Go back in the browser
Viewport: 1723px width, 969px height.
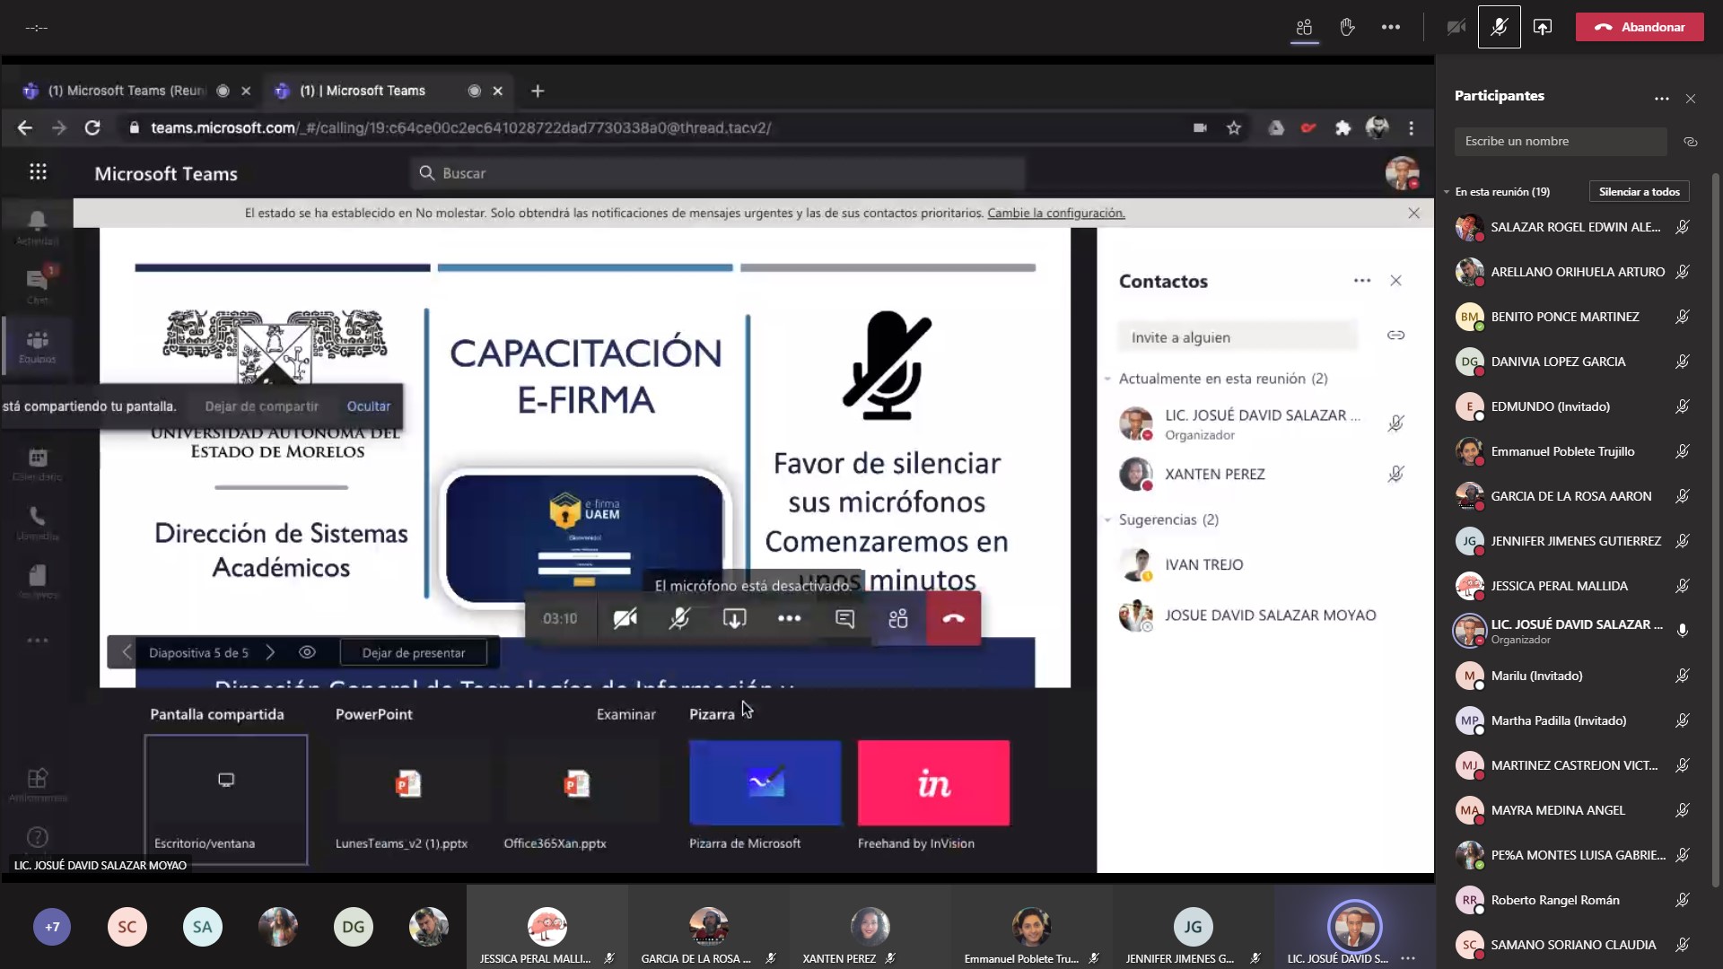[x=25, y=128]
